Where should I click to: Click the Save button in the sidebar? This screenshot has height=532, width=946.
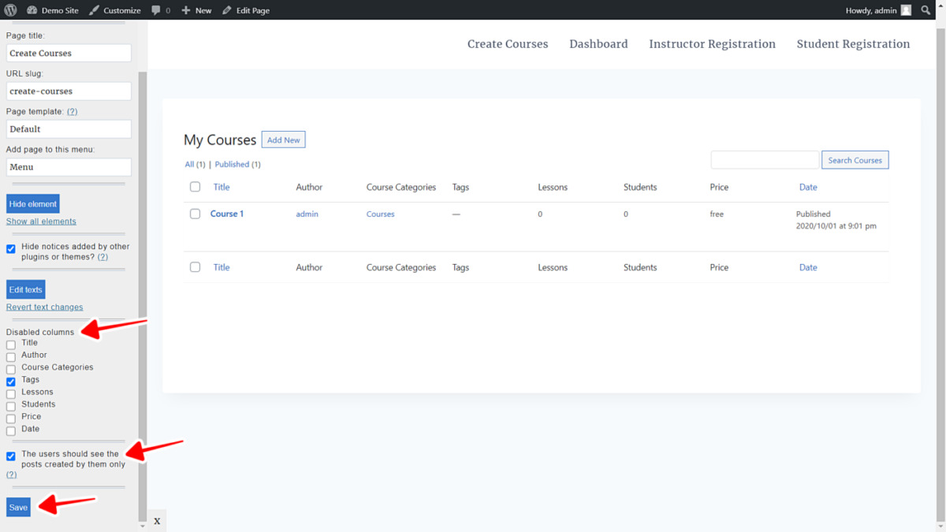tap(18, 507)
